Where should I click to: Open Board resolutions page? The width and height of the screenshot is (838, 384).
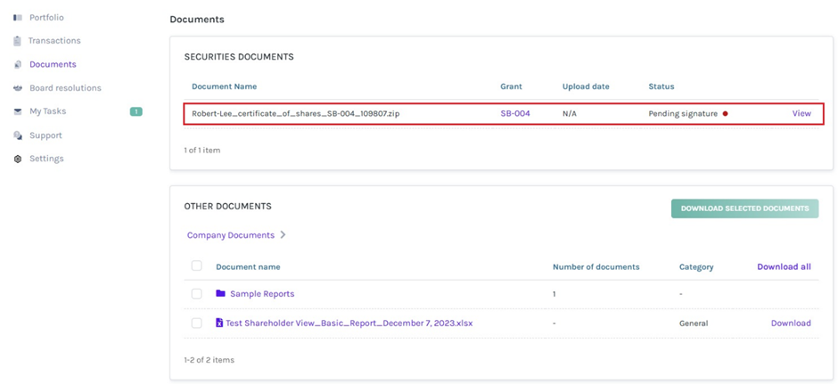tap(65, 88)
